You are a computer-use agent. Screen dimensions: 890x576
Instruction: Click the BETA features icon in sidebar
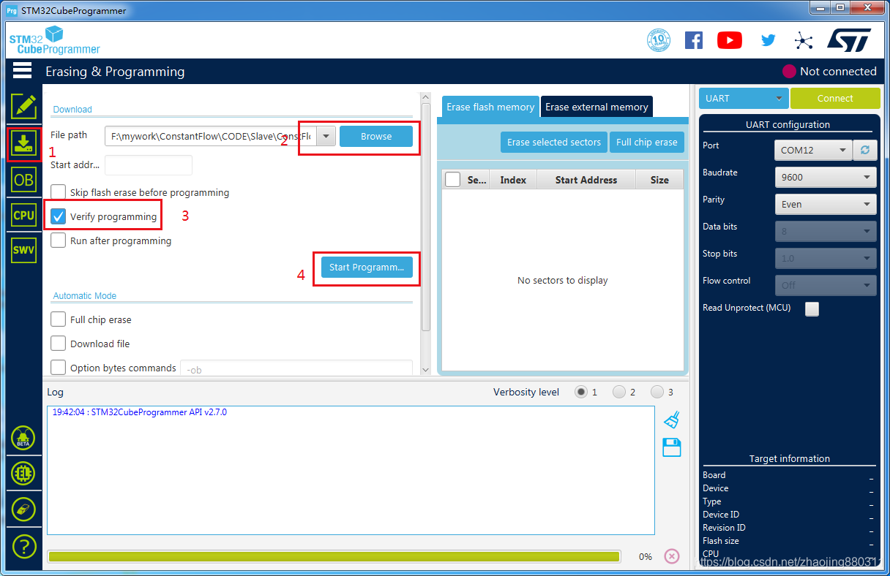[x=23, y=439]
